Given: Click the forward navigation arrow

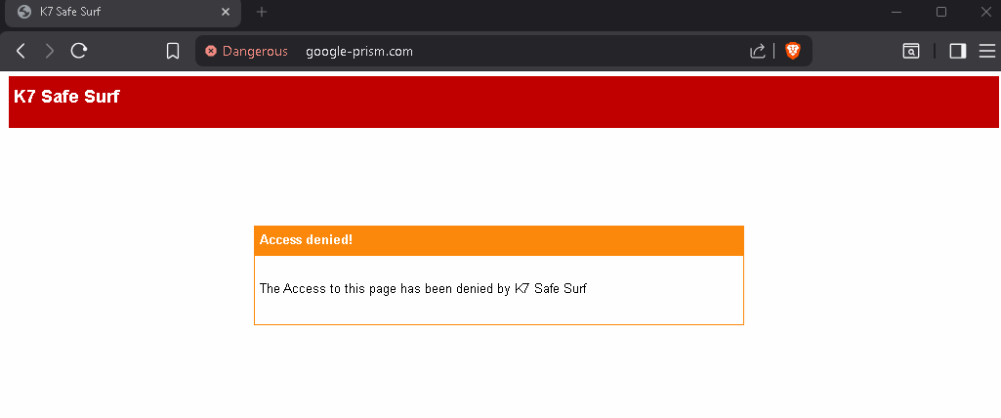Looking at the screenshot, I should point(49,51).
